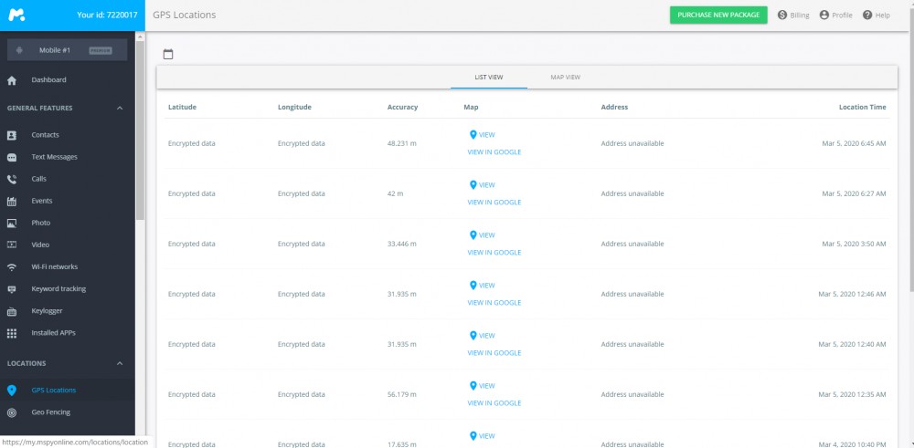This screenshot has width=914, height=448.
Task: Click the calendar date picker icon
Action: (x=167, y=55)
